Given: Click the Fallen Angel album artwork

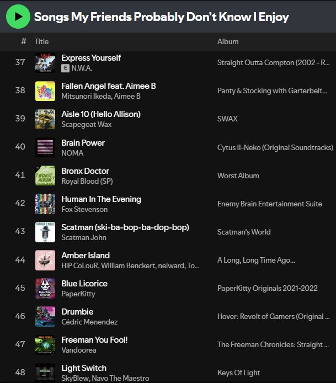Looking at the screenshot, I should point(45,91).
